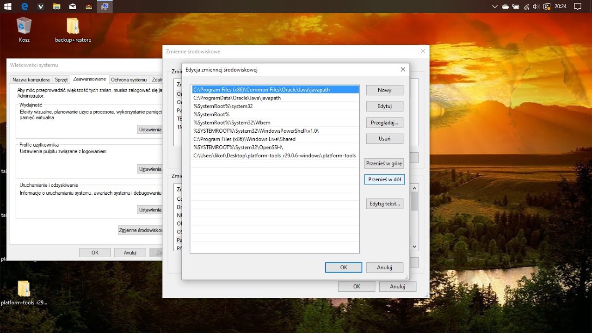Open the Vivaldi browser taskbar icon
592x333 pixels.
pos(40,6)
